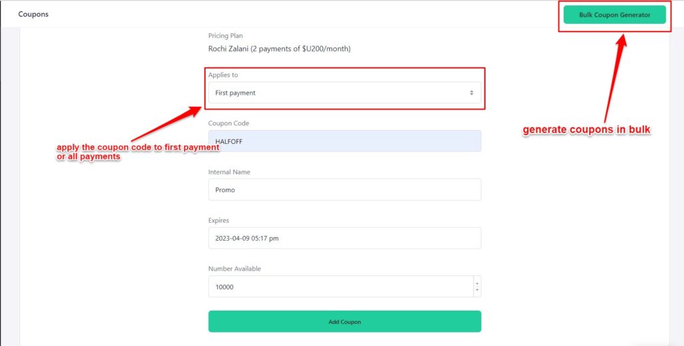684x346 pixels.
Task: Click the Applies to field label
Action: point(223,75)
